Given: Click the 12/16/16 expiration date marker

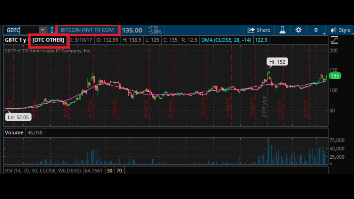Looking at the screenshot, I should point(252,107).
